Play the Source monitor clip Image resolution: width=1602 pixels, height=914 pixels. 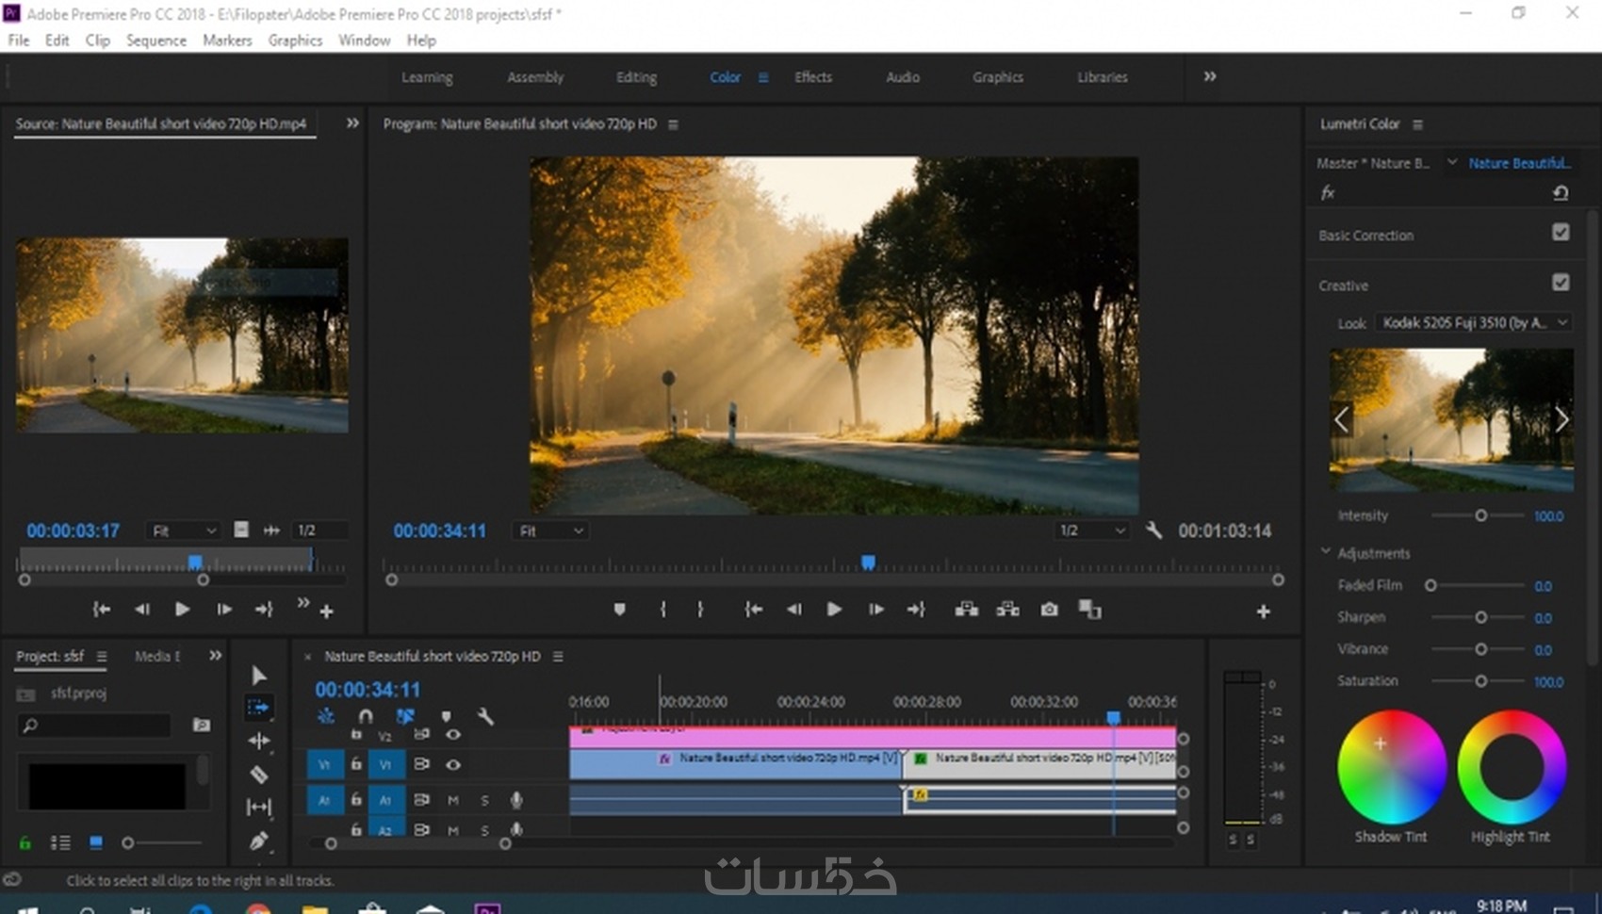[182, 610]
